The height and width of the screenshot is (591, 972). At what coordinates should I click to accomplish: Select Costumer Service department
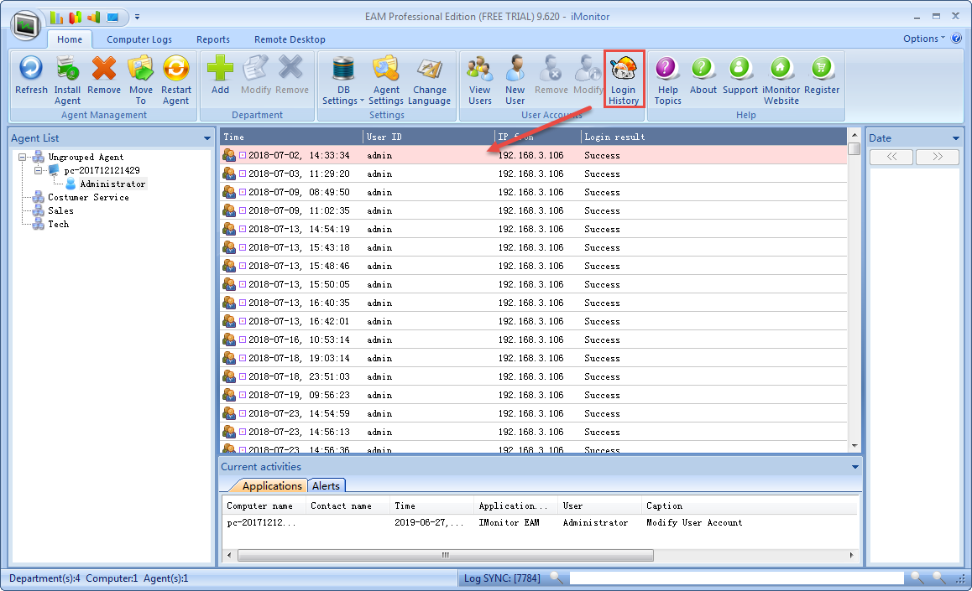pyautogui.click(x=89, y=197)
